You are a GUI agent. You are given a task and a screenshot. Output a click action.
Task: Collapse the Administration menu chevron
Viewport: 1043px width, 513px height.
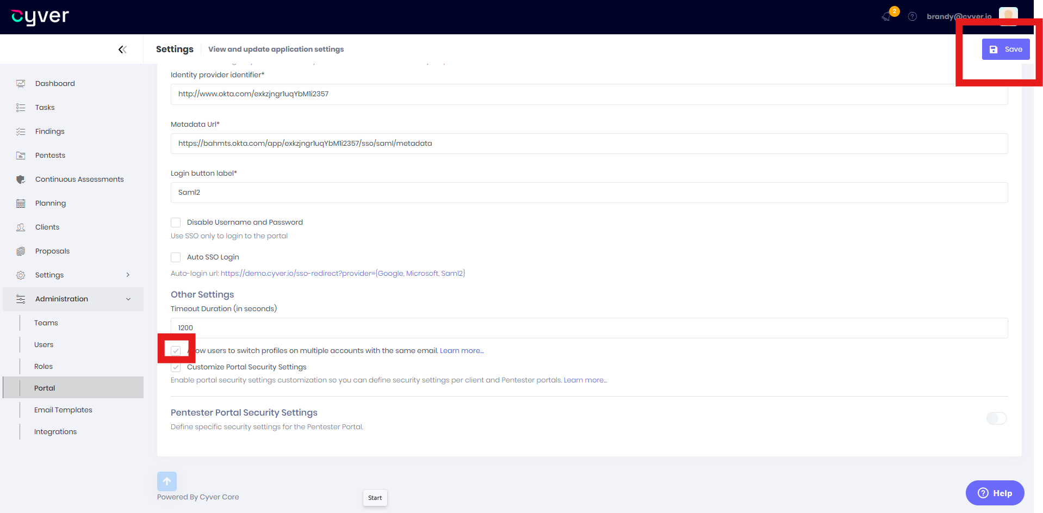tap(128, 299)
